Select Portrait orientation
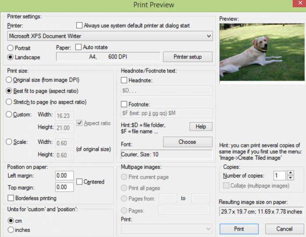The image size is (306, 237). tap(11, 48)
